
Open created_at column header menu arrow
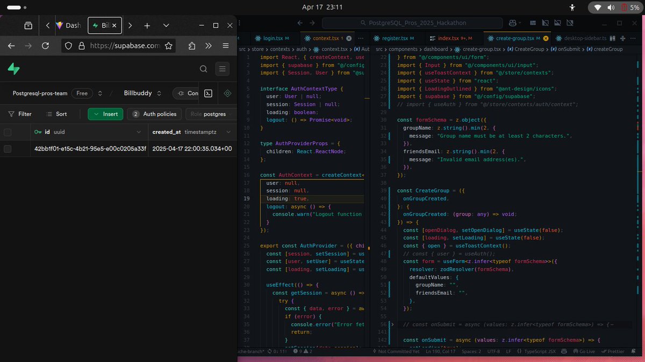tap(228, 132)
